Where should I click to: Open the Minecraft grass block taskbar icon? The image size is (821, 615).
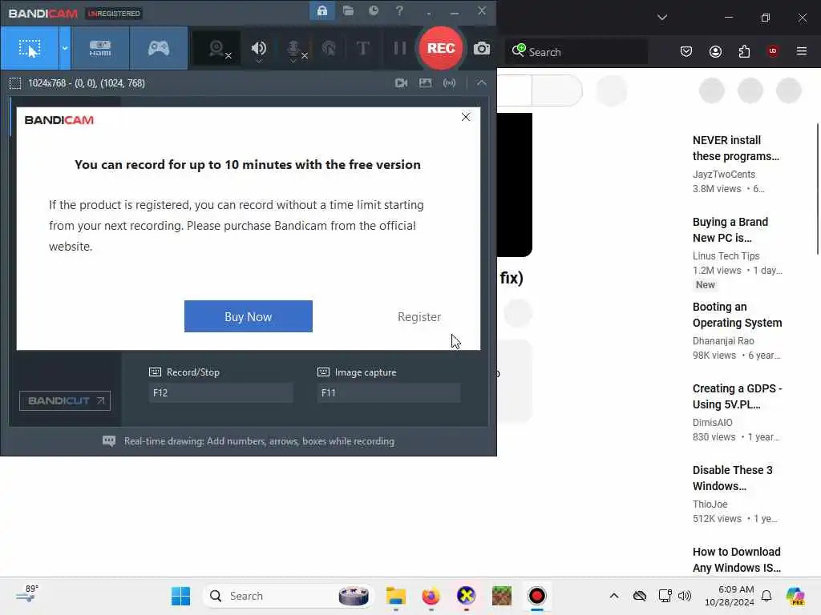point(502,596)
